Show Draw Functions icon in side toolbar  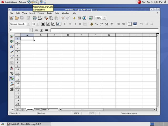pos(12,52)
